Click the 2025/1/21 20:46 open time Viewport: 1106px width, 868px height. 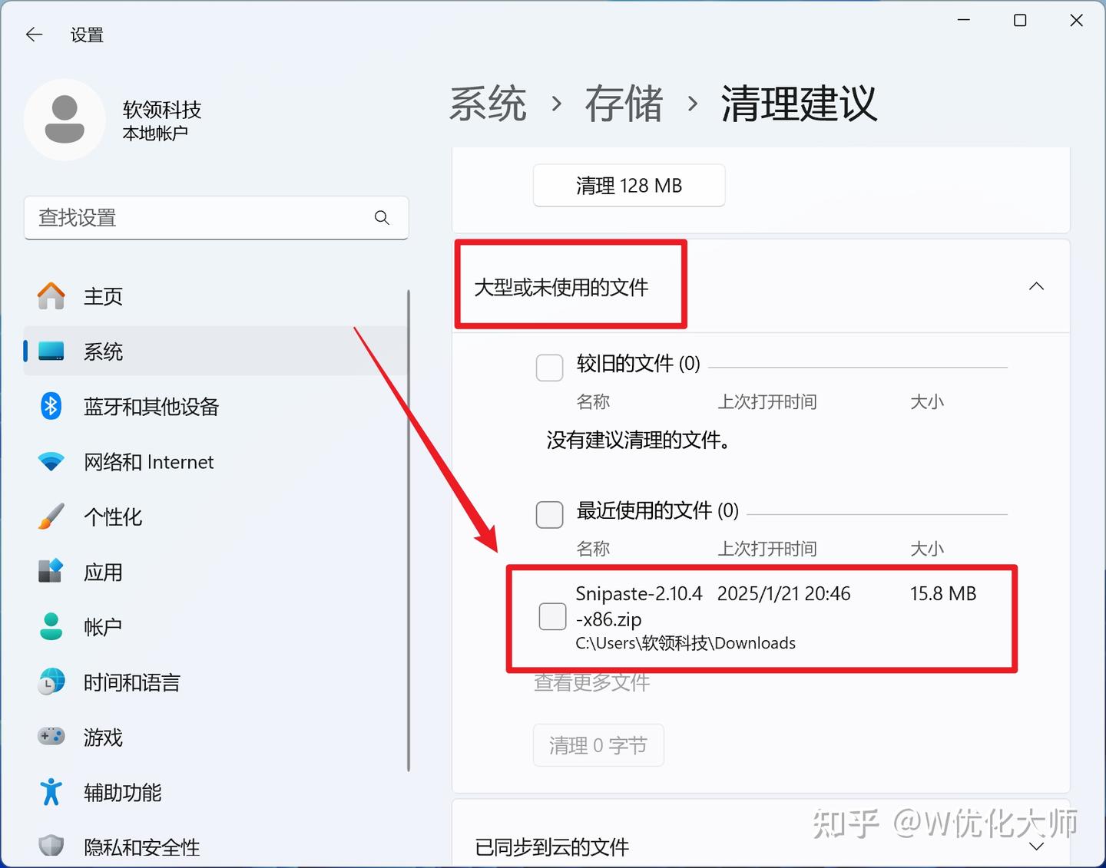click(783, 593)
